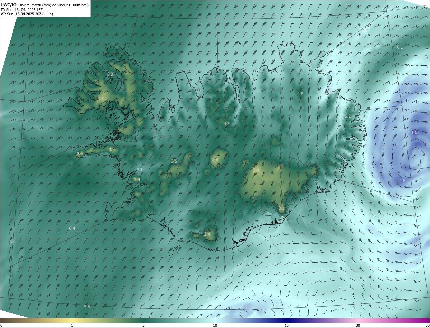Click the 9.9 precipitation value label
The width and height of the screenshot is (430, 328).
365,30
